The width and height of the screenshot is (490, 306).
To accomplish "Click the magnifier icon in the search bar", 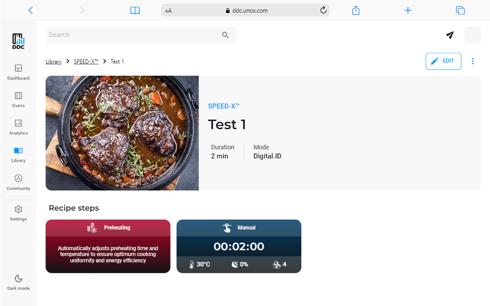I will (225, 35).
